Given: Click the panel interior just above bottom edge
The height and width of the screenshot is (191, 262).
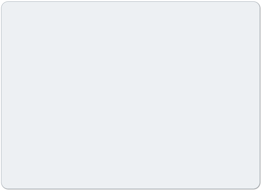Looking at the screenshot, I should (131, 186).
